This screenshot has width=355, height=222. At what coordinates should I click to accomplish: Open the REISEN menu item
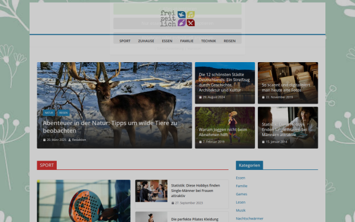(x=230, y=41)
